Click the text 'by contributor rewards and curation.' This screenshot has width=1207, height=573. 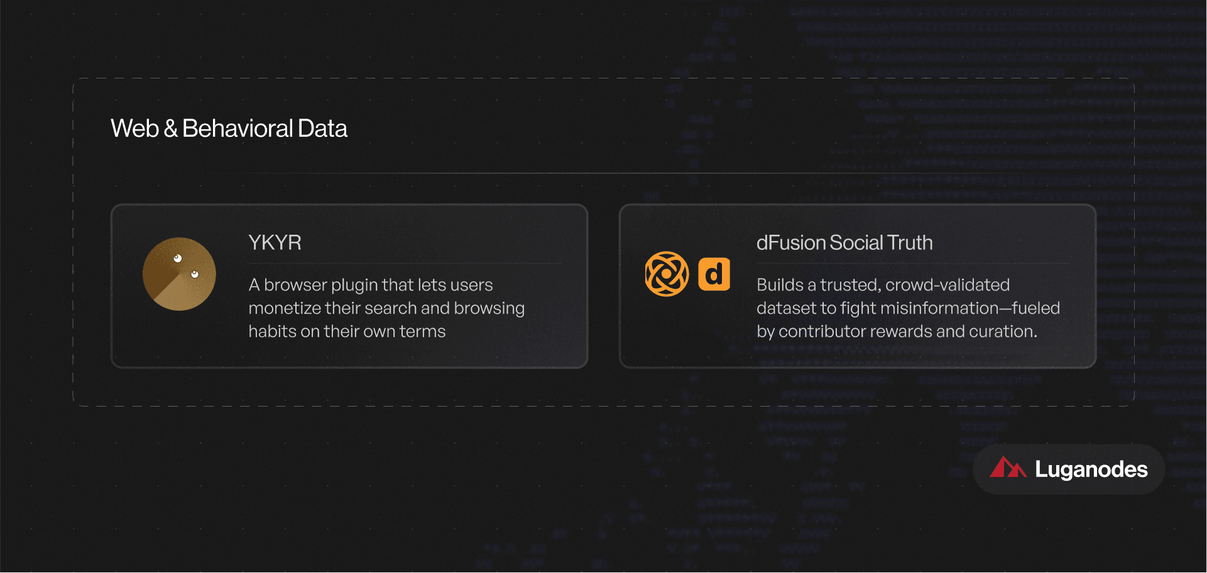click(897, 331)
